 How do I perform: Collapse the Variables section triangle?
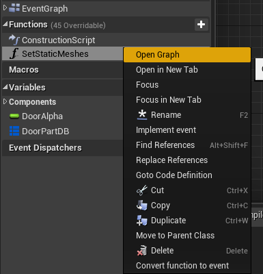(5, 87)
